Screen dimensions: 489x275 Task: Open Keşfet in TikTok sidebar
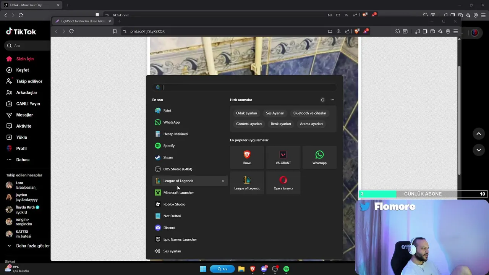18,70
